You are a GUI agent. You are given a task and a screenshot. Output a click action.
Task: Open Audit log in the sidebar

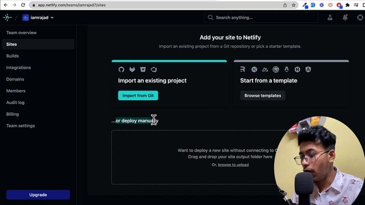point(15,102)
